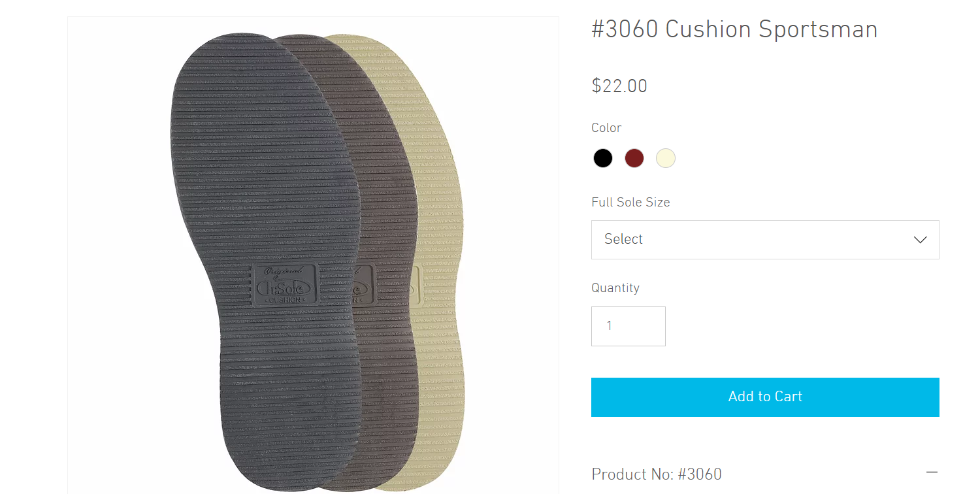980x494 pixels.
Task: Collapse the Product No: #3060 section
Action: pos(765,474)
